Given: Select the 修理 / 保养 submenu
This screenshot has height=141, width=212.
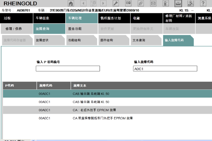Looking at the screenshot, I should pyautogui.click(x=17, y=28).
